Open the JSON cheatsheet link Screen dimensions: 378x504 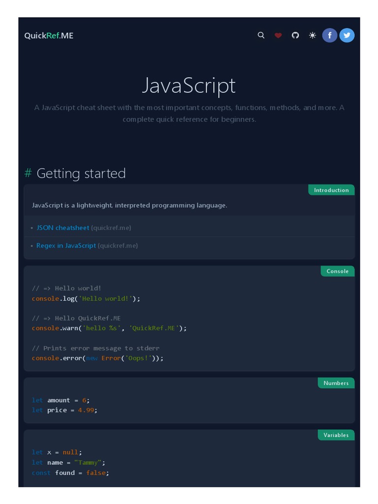(63, 228)
